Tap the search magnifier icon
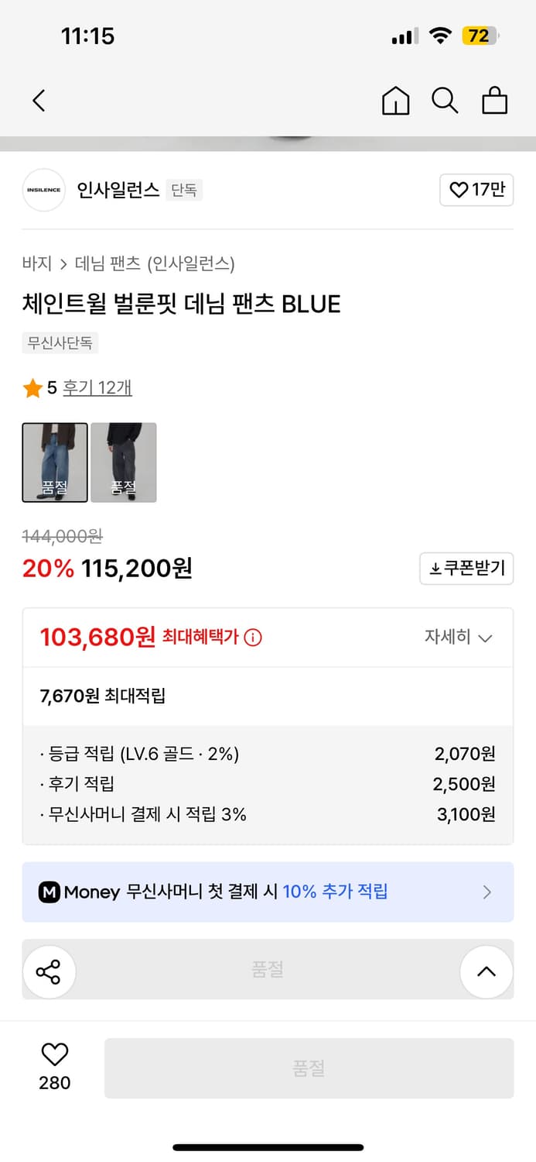Image resolution: width=536 pixels, height=1162 pixels. [x=445, y=101]
